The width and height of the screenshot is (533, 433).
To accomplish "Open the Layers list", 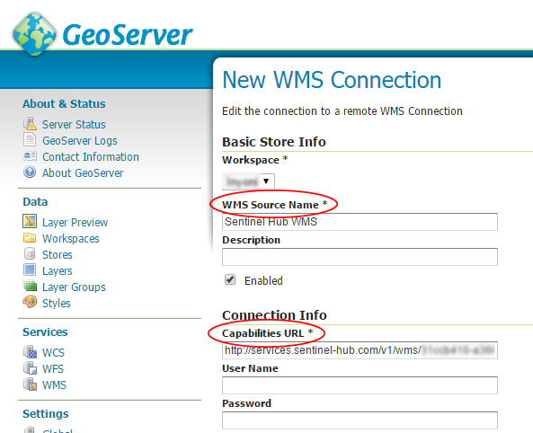I will 58,271.
